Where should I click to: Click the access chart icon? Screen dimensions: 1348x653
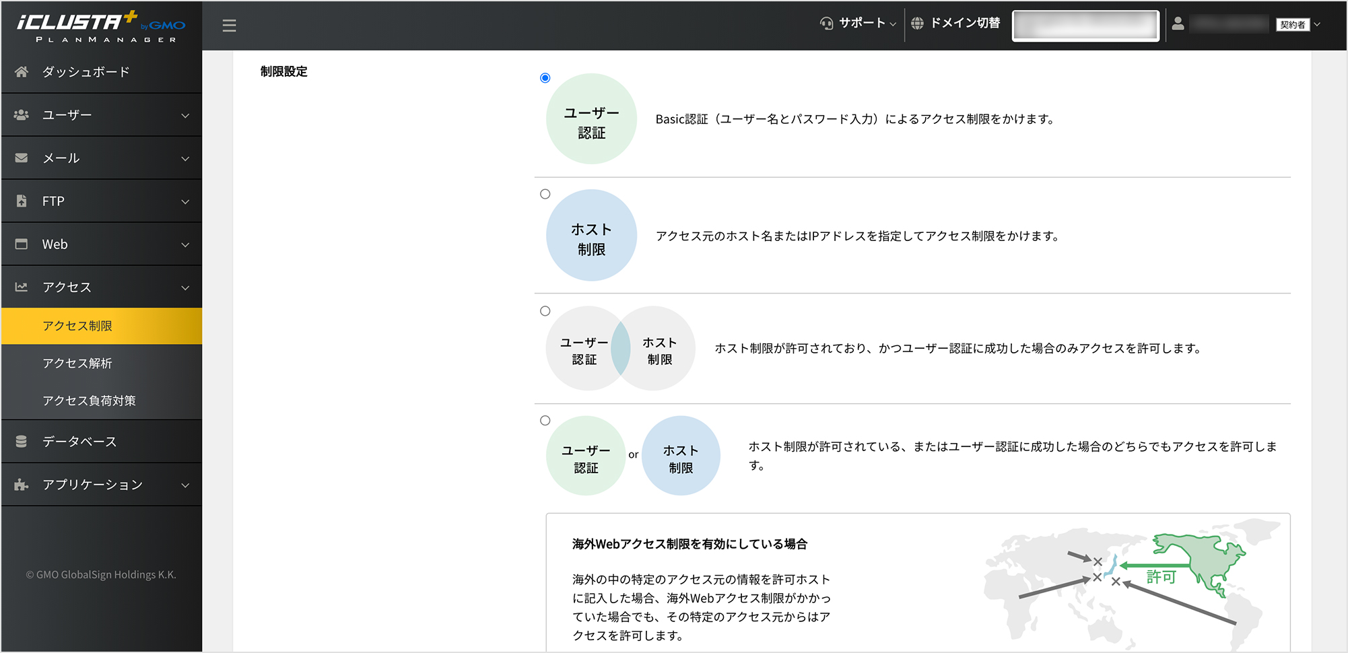pyautogui.click(x=22, y=287)
